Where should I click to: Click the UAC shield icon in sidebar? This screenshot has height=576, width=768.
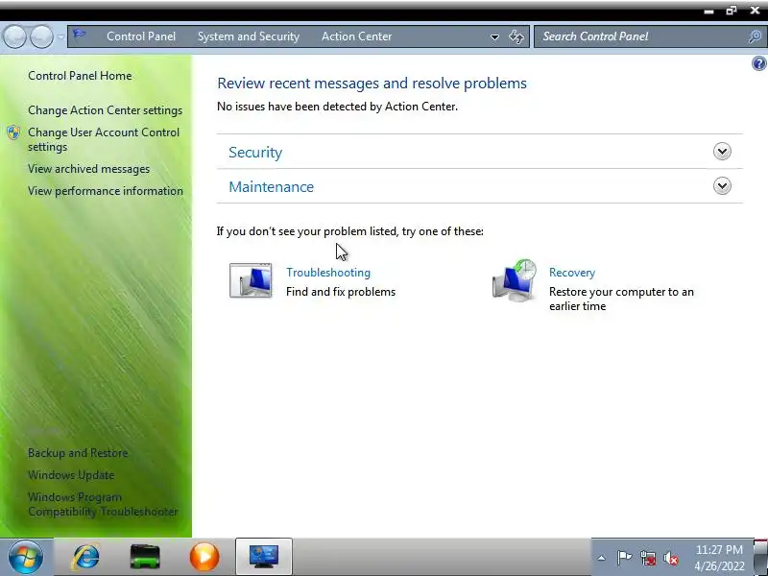coord(13,132)
